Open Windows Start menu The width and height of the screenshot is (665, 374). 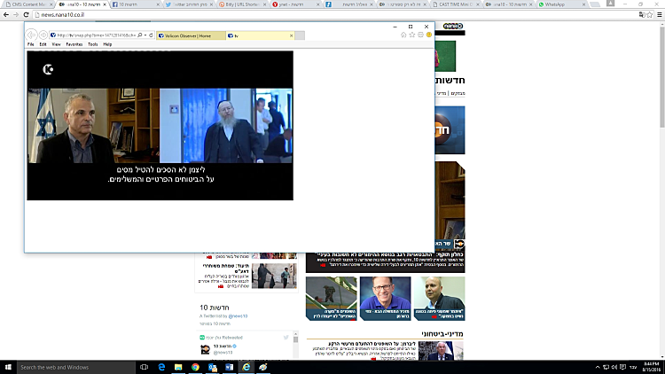8,367
